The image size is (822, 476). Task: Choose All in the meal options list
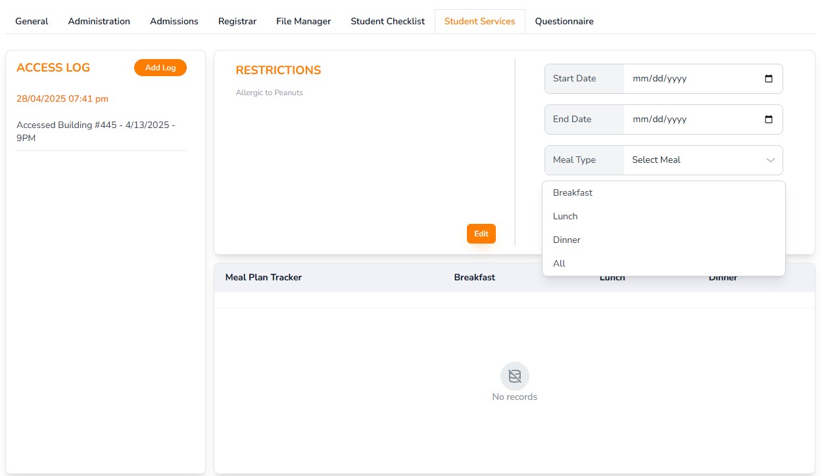pyautogui.click(x=559, y=263)
